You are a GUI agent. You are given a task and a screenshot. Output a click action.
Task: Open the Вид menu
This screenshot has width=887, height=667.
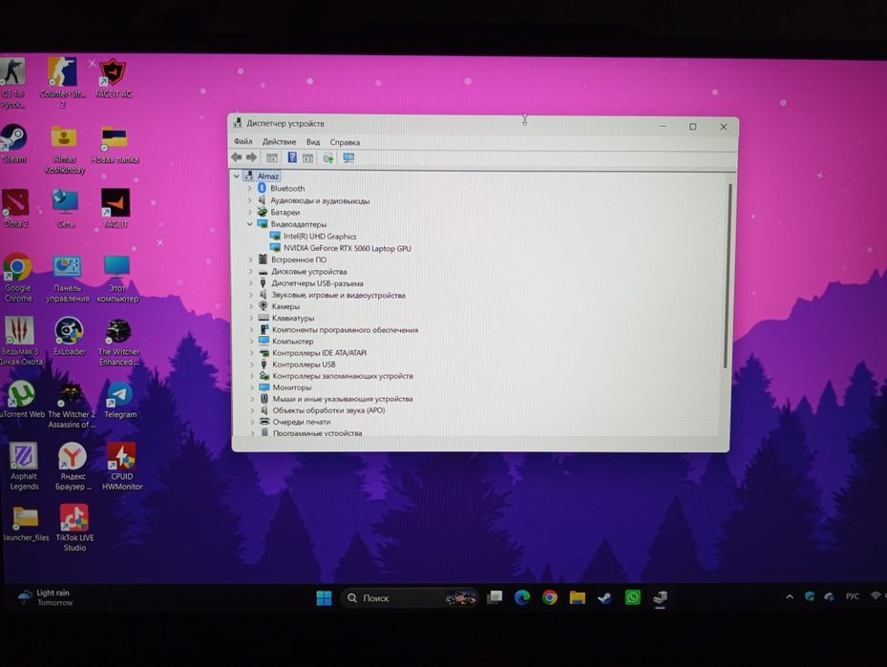(x=313, y=142)
